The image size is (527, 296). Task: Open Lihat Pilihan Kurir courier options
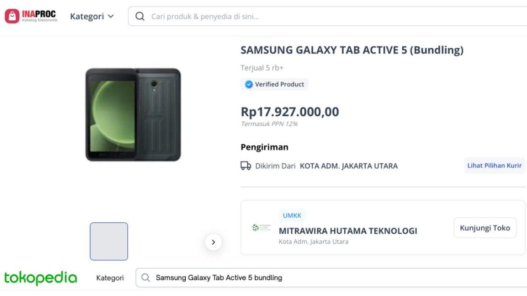point(494,165)
